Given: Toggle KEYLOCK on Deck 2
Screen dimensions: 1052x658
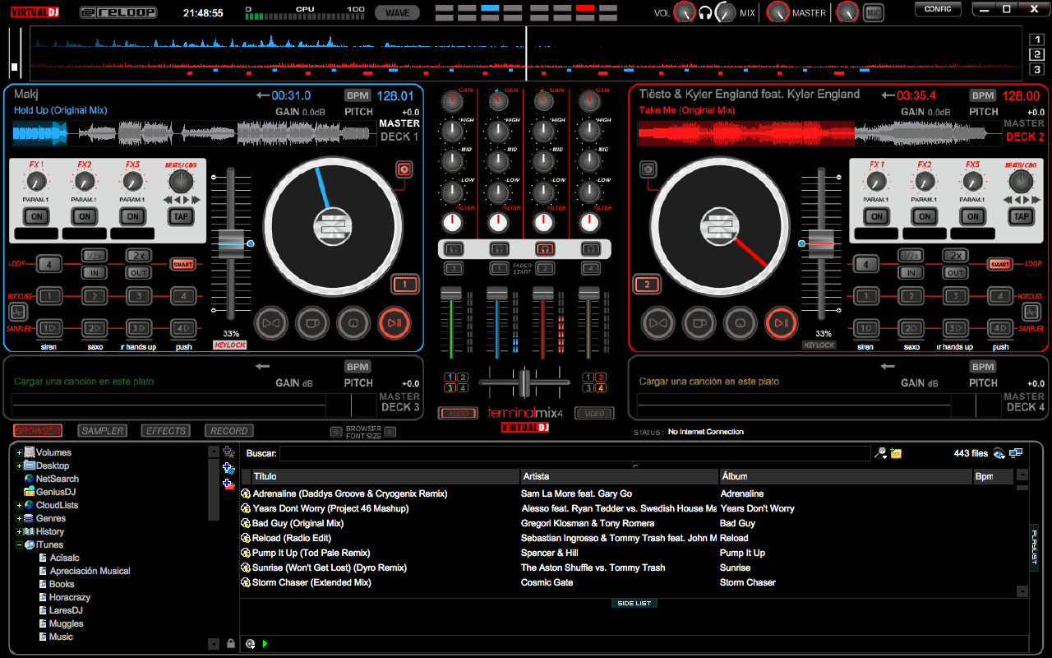Looking at the screenshot, I should click(819, 345).
